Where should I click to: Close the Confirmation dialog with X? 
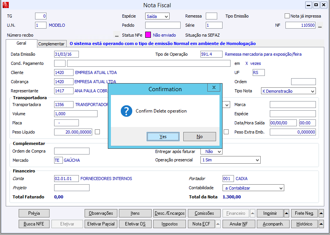[214, 88]
